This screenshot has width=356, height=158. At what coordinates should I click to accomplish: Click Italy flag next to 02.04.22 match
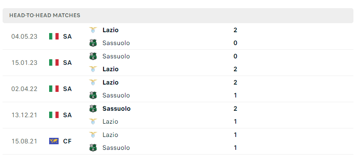tap(54, 89)
